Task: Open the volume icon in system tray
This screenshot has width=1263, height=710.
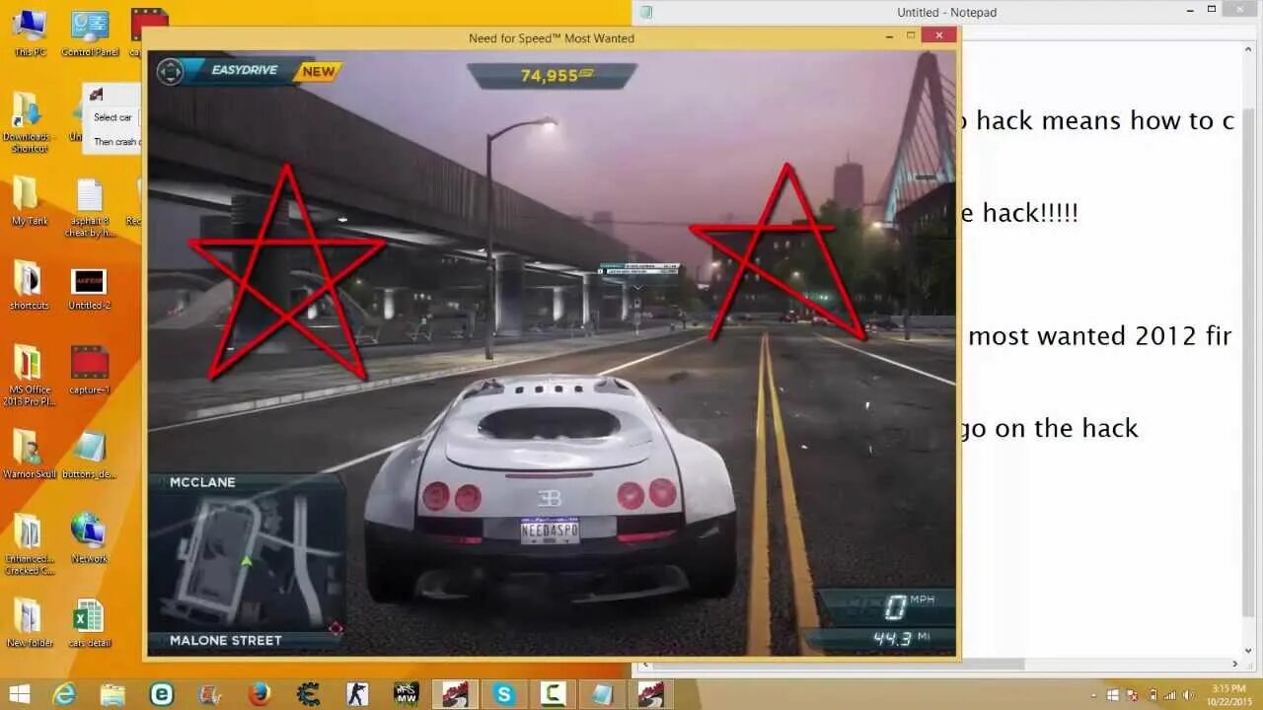Action: (1188, 695)
